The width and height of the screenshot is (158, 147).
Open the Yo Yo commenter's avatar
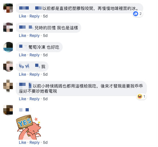[8, 66]
